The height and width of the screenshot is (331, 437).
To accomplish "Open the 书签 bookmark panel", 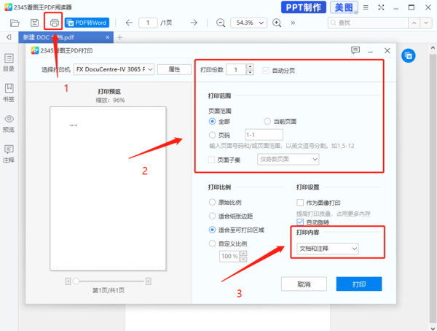I will pos(9,93).
